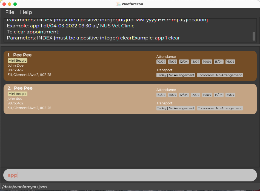Viewport: 260px width, 191px height.
Task: Select attendance tag 15/04 in first Pee Pee card
Action: (219, 62)
